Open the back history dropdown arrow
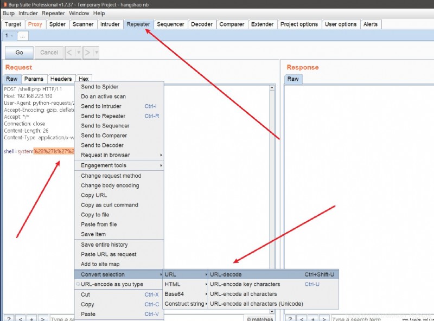This screenshot has height=321, width=434. pos(78,53)
